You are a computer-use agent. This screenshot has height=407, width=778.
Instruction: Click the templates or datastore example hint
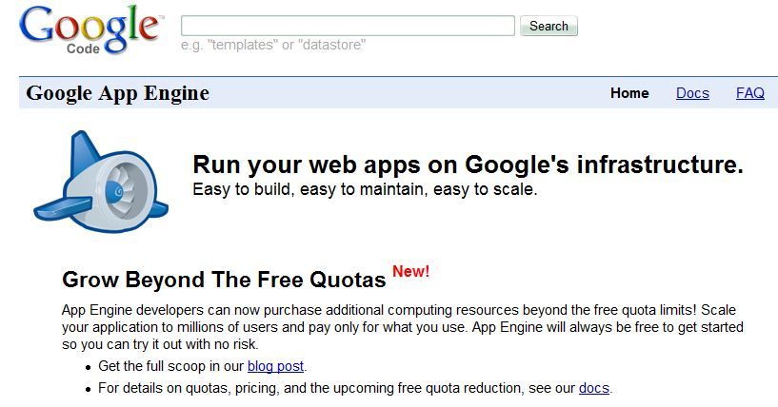(x=273, y=45)
